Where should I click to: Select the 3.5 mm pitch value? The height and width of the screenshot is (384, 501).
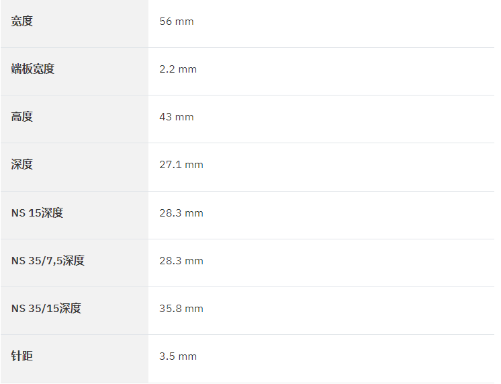pos(178,356)
